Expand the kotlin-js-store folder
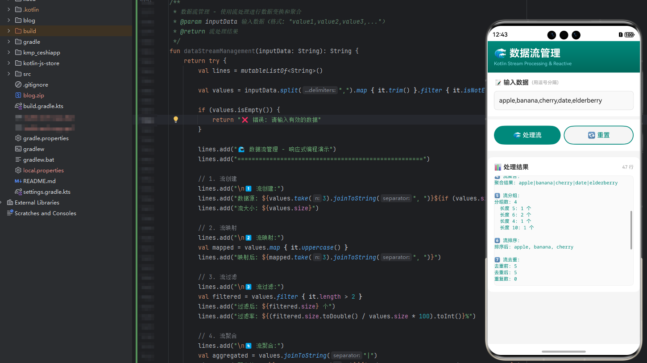 [x=9, y=63]
